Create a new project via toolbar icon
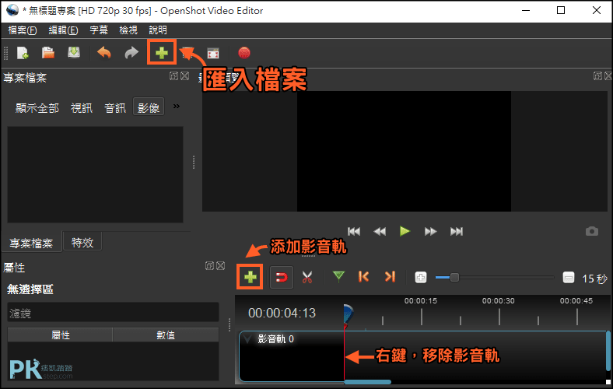 click(23, 53)
